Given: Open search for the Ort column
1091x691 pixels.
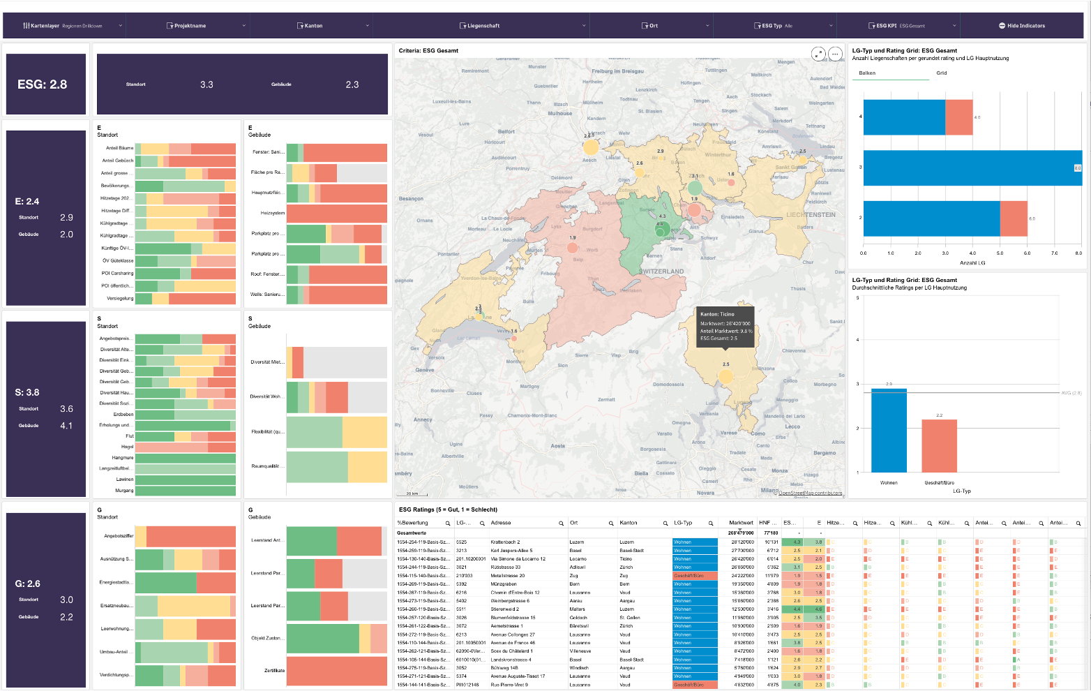Looking at the screenshot, I should click(611, 523).
